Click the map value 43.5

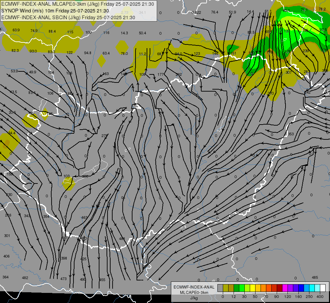coord(13,92)
